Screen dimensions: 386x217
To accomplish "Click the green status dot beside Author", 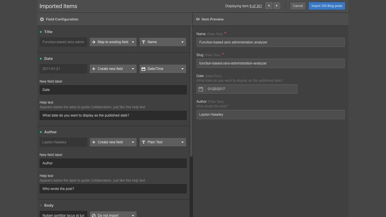I will (41, 132).
